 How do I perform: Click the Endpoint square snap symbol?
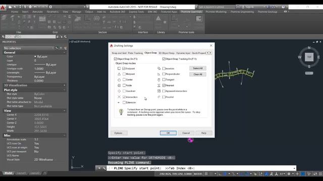click(119, 68)
